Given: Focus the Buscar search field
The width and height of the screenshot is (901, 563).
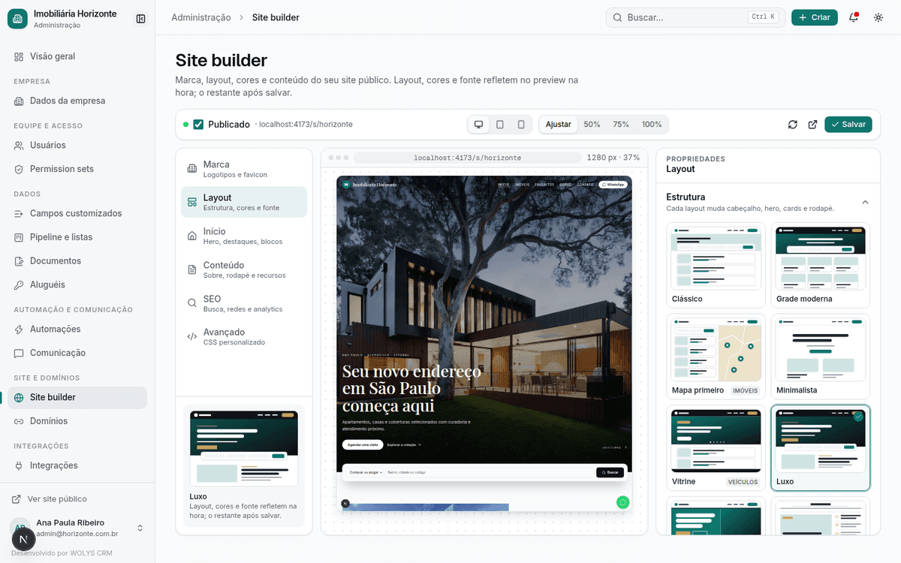Looking at the screenshot, I should (696, 17).
